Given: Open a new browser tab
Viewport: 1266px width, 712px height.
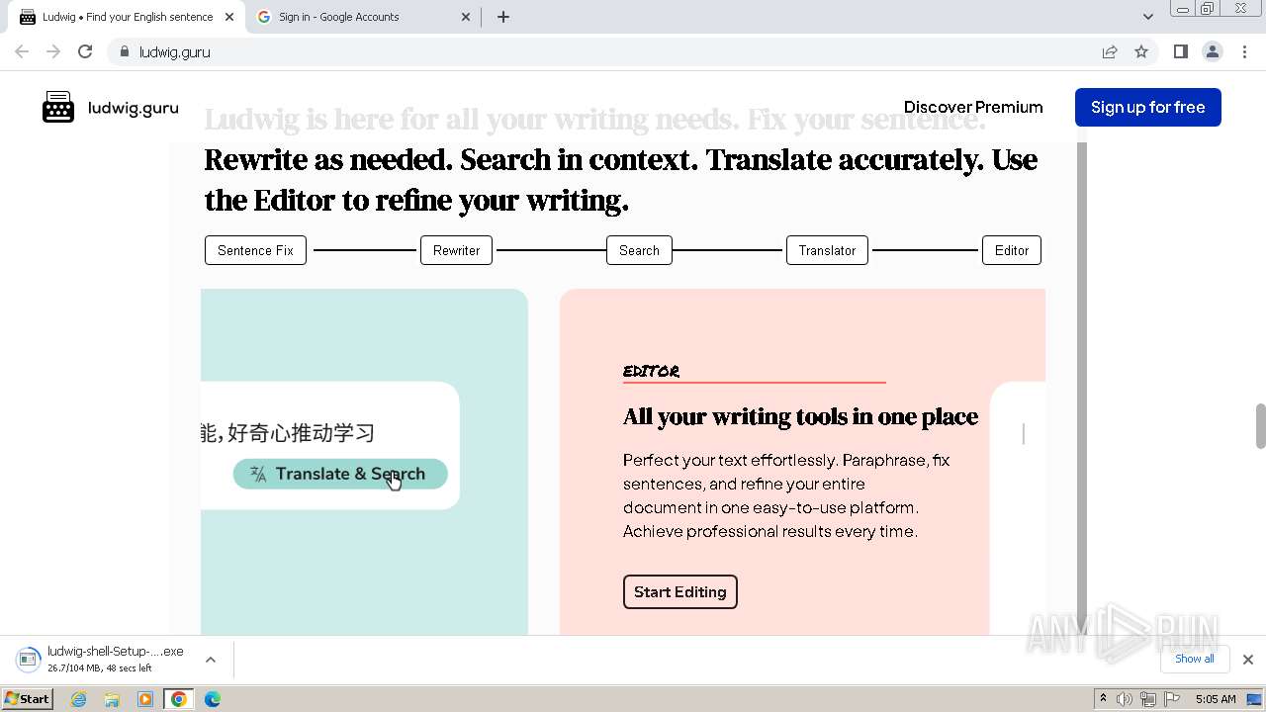Looking at the screenshot, I should (503, 17).
